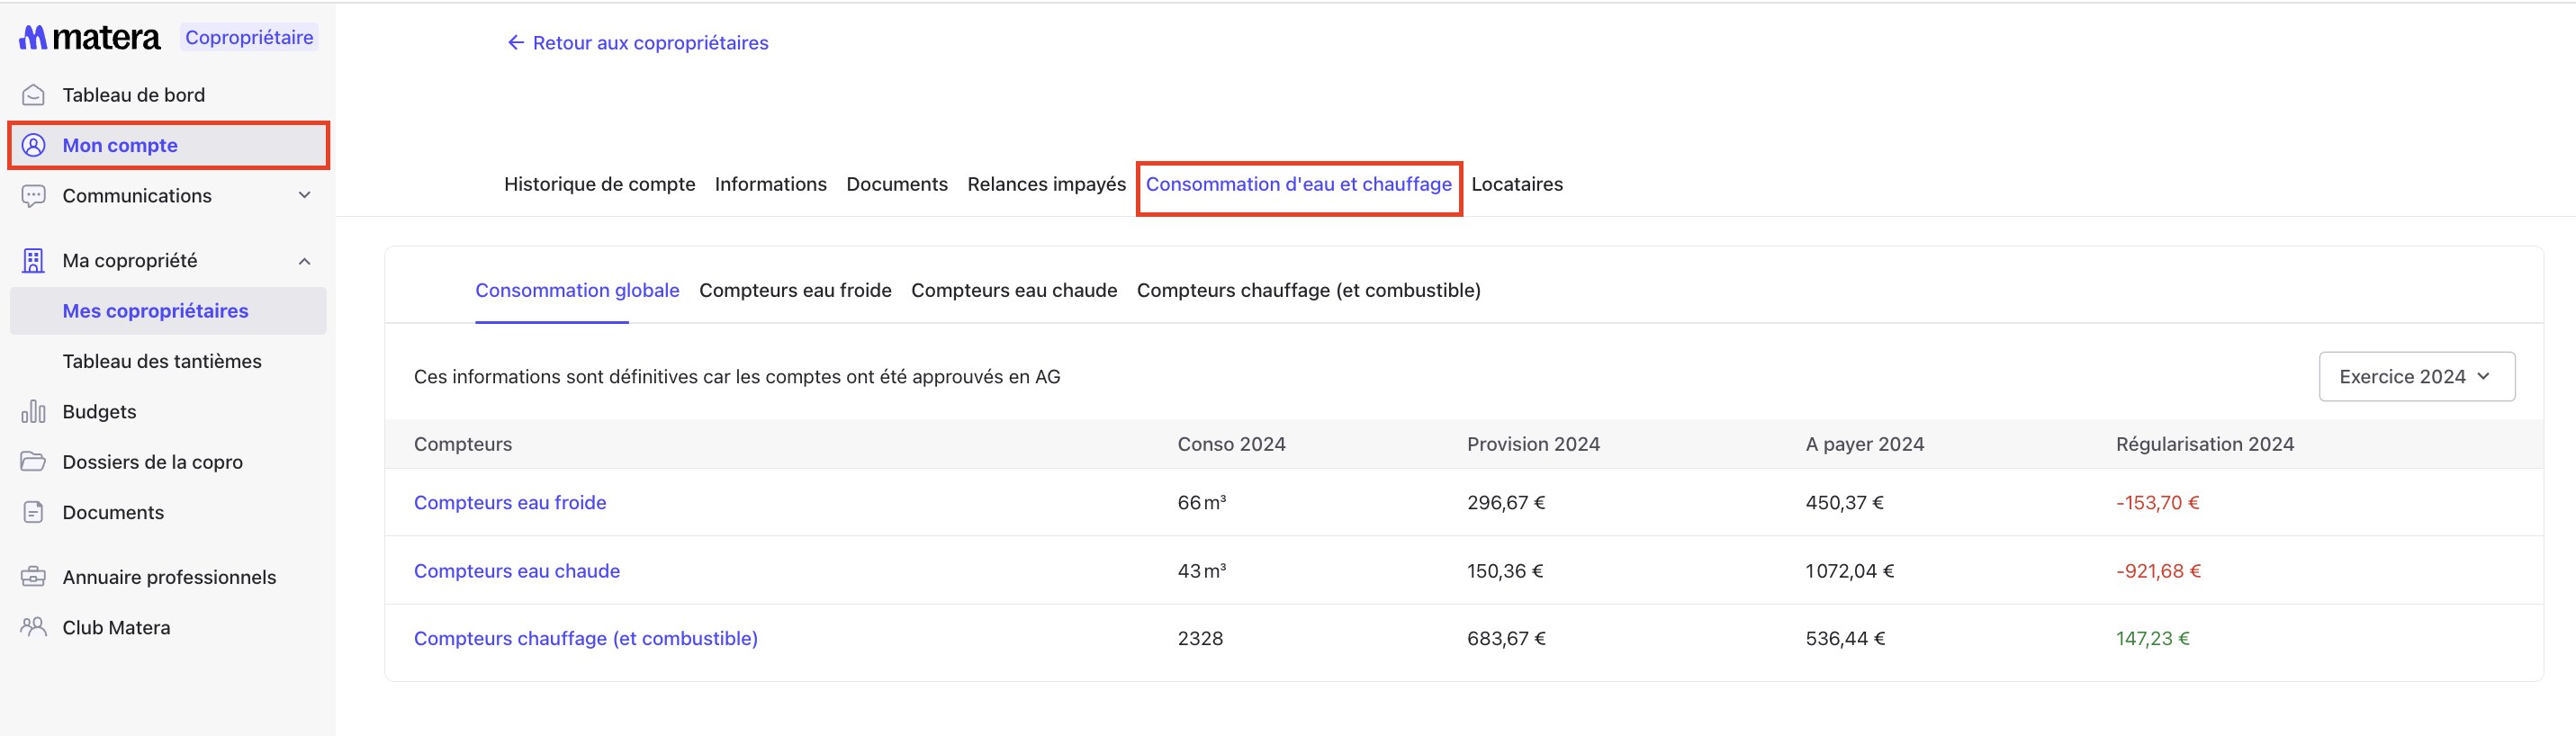Open the Exercice 2024 dropdown
This screenshot has height=736, width=2576.
(x=2415, y=377)
